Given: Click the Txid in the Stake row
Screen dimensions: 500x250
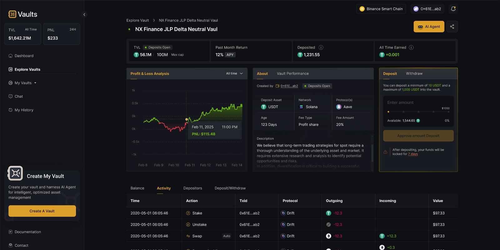Looking at the screenshot, I should point(249,213).
